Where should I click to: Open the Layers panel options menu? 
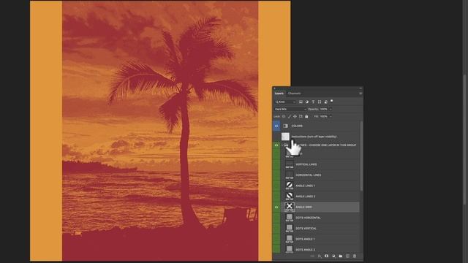(x=361, y=94)
